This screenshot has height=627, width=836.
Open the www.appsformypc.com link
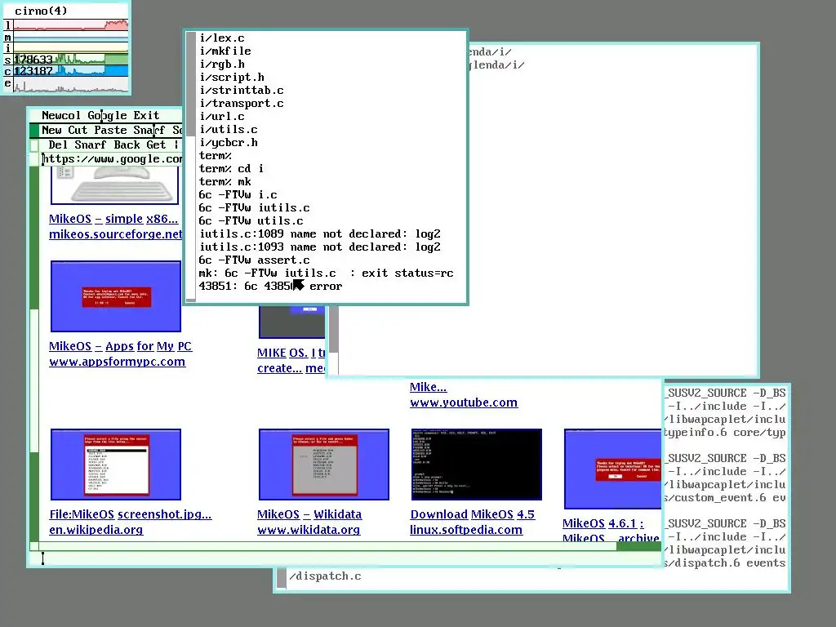coord(118,362)
